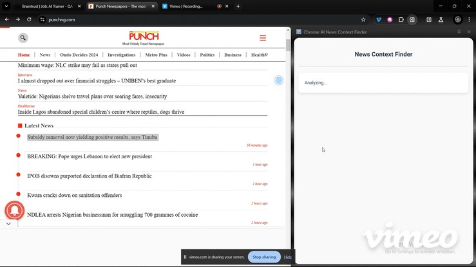Click the Vimeo extension icon in toolbar
Viewport: 476px width, 267px height.
click(379, 20)
